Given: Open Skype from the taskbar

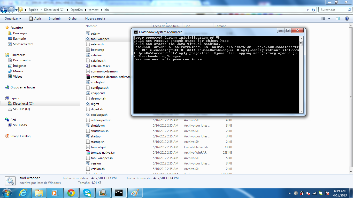Looking at the screenshot, I should click(x=87, y=193).
